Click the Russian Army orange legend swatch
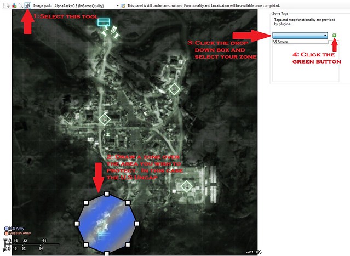Image resolution: width=350 pixels, height=256 pixels. pyautogui.click(x=7, y=233)
